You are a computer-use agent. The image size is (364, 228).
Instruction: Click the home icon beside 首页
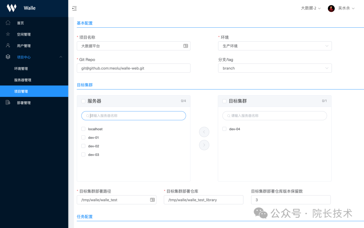(8, 23)
